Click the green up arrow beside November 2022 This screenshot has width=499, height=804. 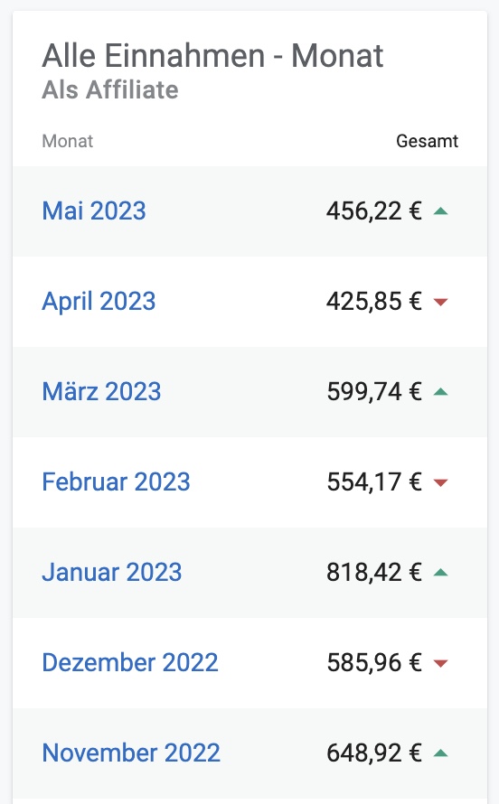pos(440,753)
